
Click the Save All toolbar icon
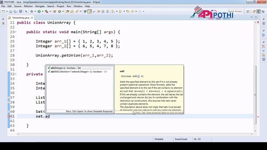click(x=15, y=11)
